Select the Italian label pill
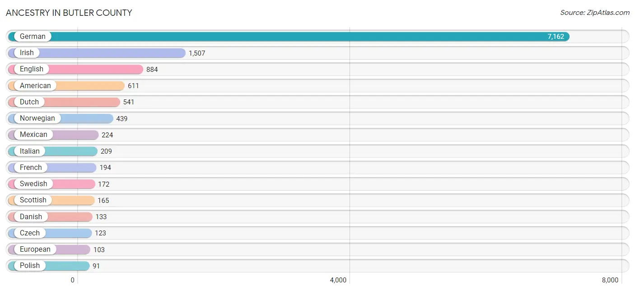 tap(29, 151)
